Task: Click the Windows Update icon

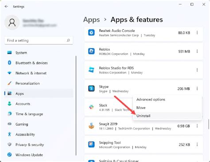Action: [9, 154]
